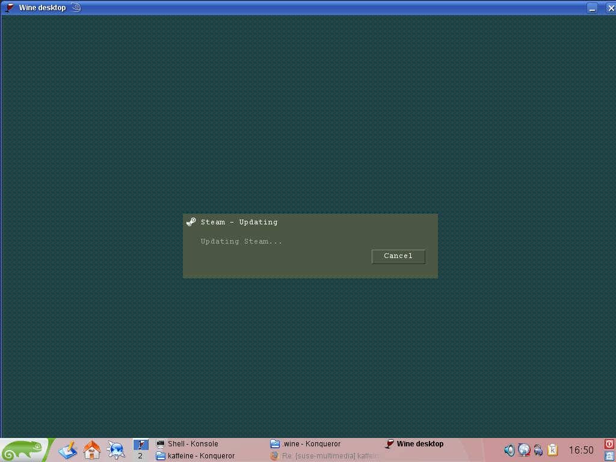616x462 pixels.
Task: Click the wine glass icon in title bar
Action: pos(8,7)
